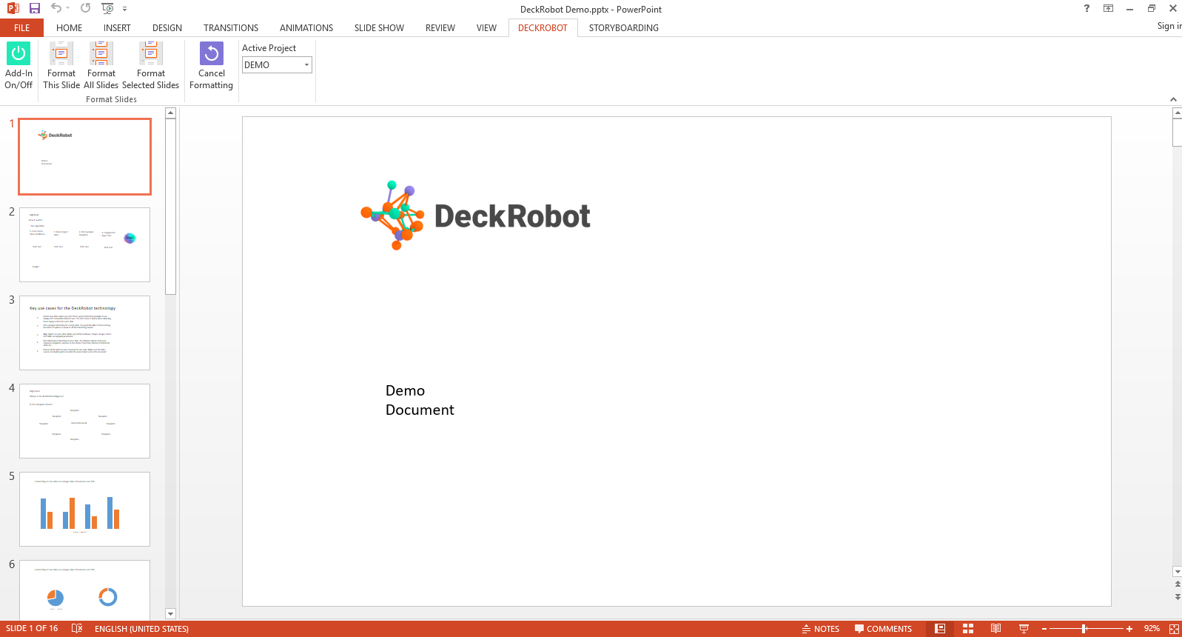Switch to the SLIDE SHOW tab
The width and height of the screenshot is (1182, 637).
[379, 28]
